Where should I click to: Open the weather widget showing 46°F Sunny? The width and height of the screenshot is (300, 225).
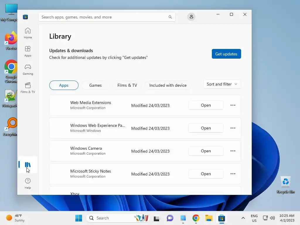click(x=15, y=218)
